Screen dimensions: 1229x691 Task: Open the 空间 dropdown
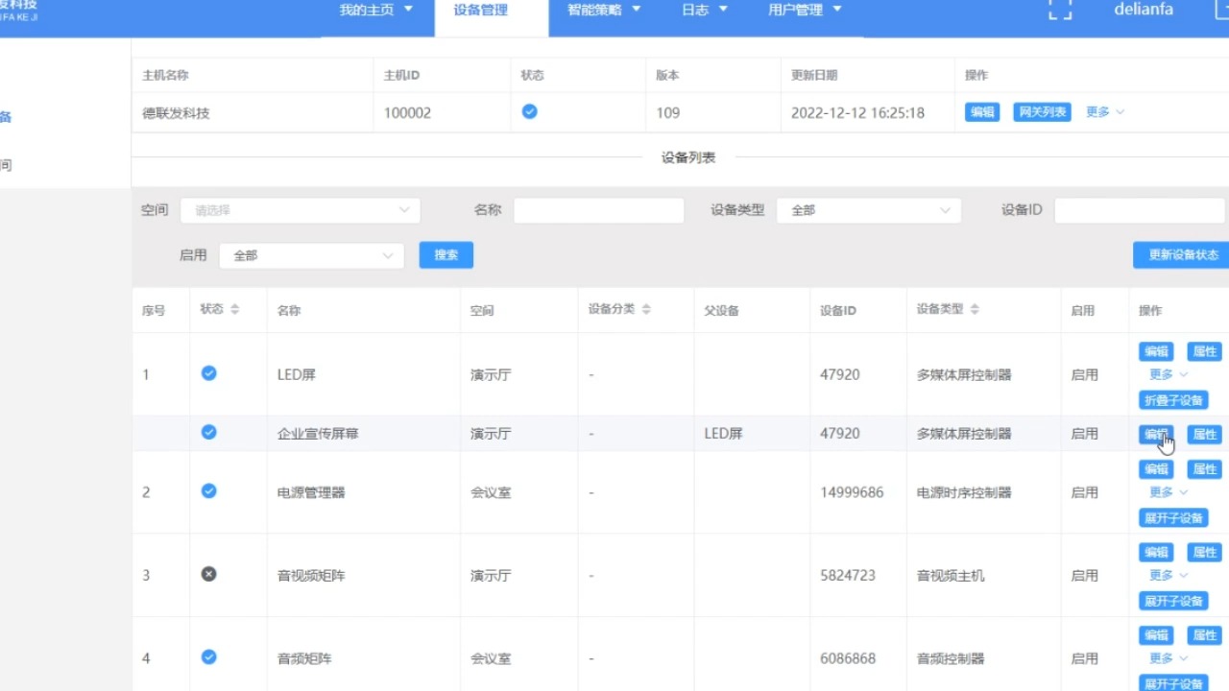[x=301, y=210]
